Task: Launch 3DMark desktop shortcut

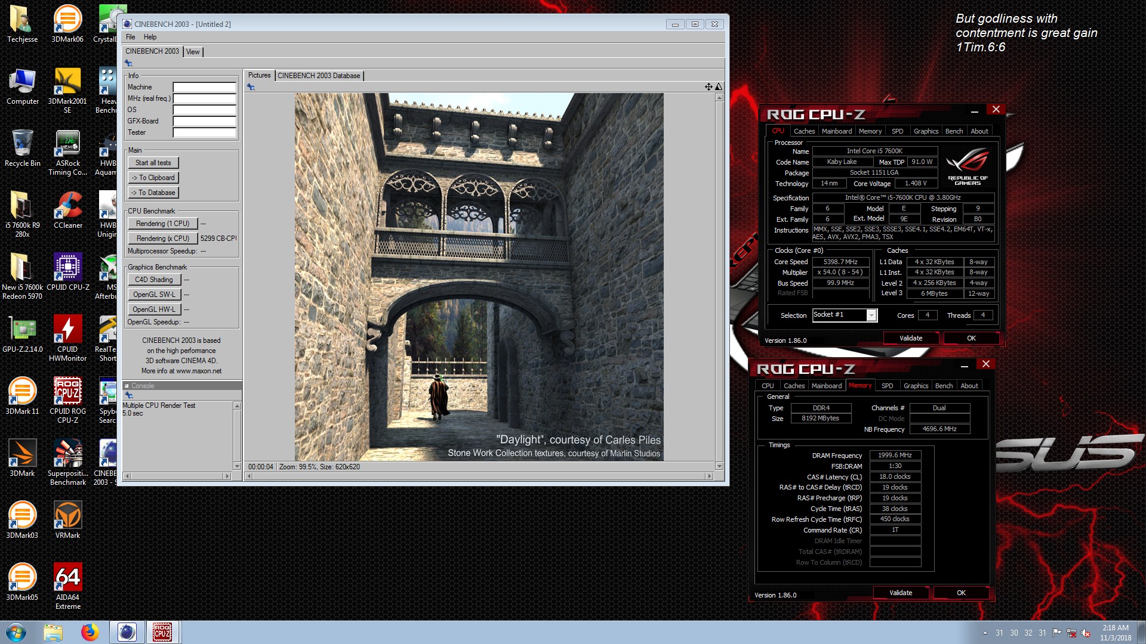Action: (22, 459)
